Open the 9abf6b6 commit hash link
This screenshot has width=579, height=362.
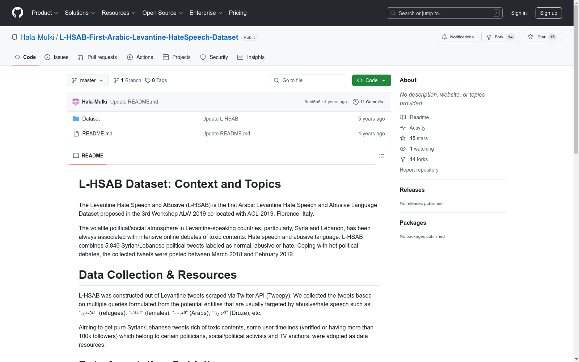click(313, 102)
